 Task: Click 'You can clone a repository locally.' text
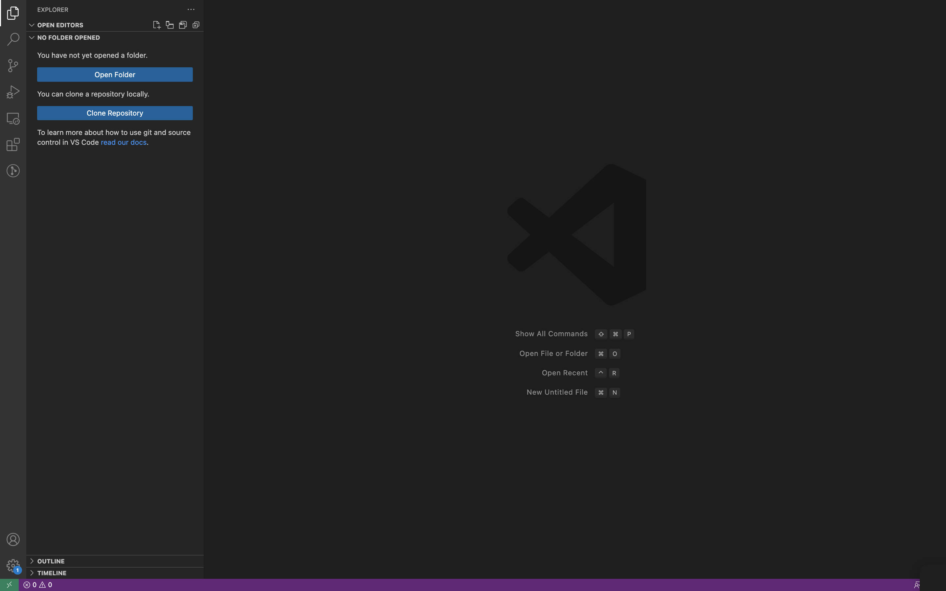pyautogui.click(x=93, y=94)
